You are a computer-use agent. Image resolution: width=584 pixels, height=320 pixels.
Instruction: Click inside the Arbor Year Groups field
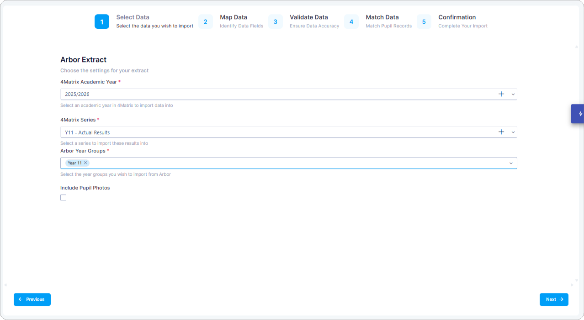pyautogui.click(x=288, y=163)
